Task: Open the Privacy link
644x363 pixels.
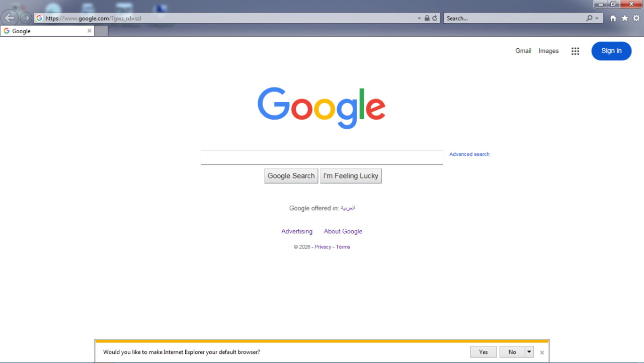Action: point(323,247)
